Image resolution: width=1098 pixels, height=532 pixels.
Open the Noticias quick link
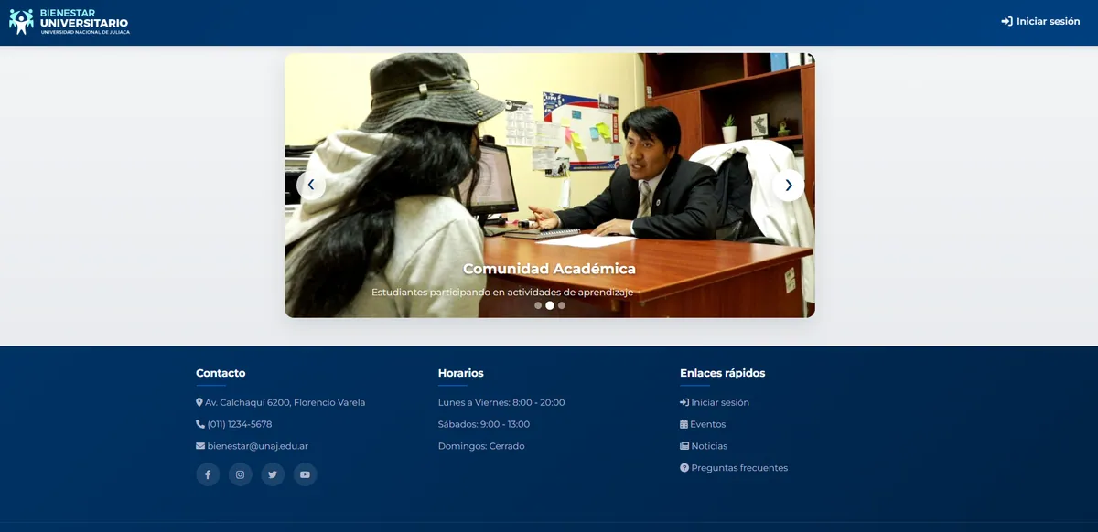click(704, 446)
